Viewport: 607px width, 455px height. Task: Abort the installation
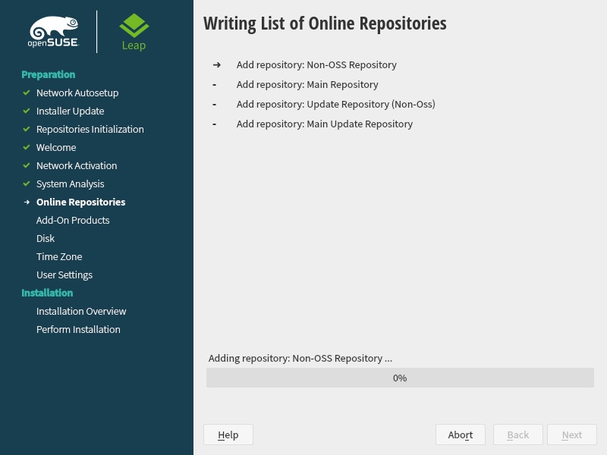[461, 435]
